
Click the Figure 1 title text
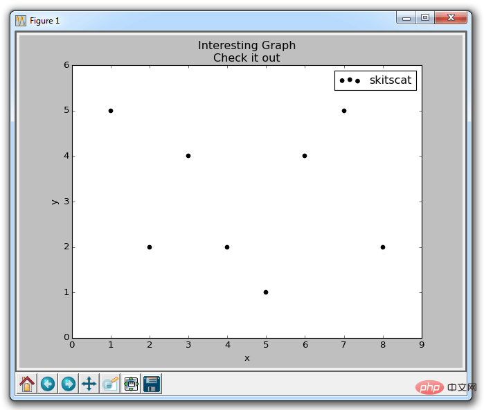click(45, 21)
